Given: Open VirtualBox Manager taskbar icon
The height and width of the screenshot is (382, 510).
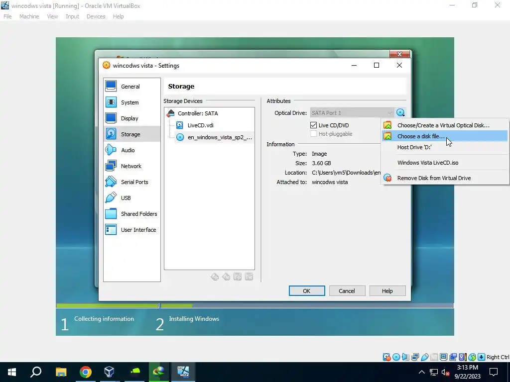Looking at the screenshot, I should coord(109,372).
